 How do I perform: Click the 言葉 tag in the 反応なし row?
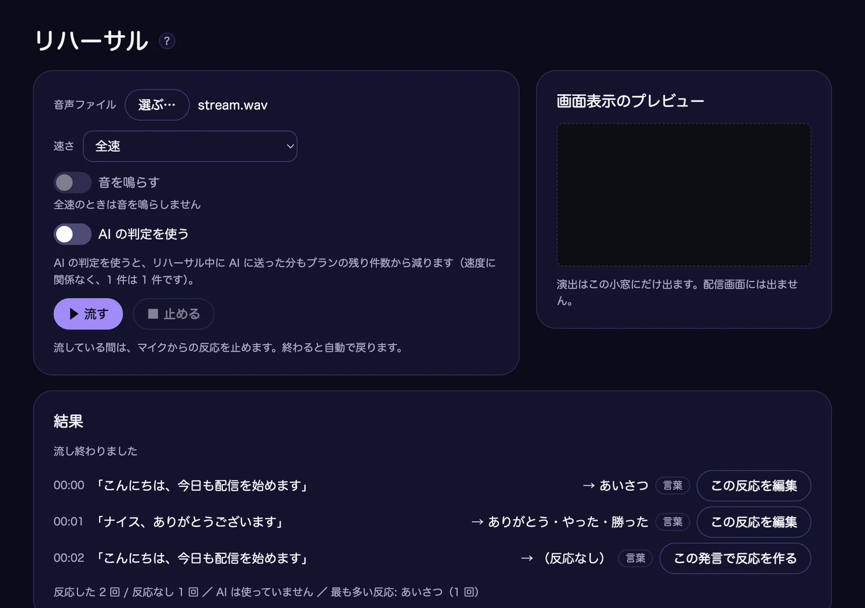[x=635, y=558]
